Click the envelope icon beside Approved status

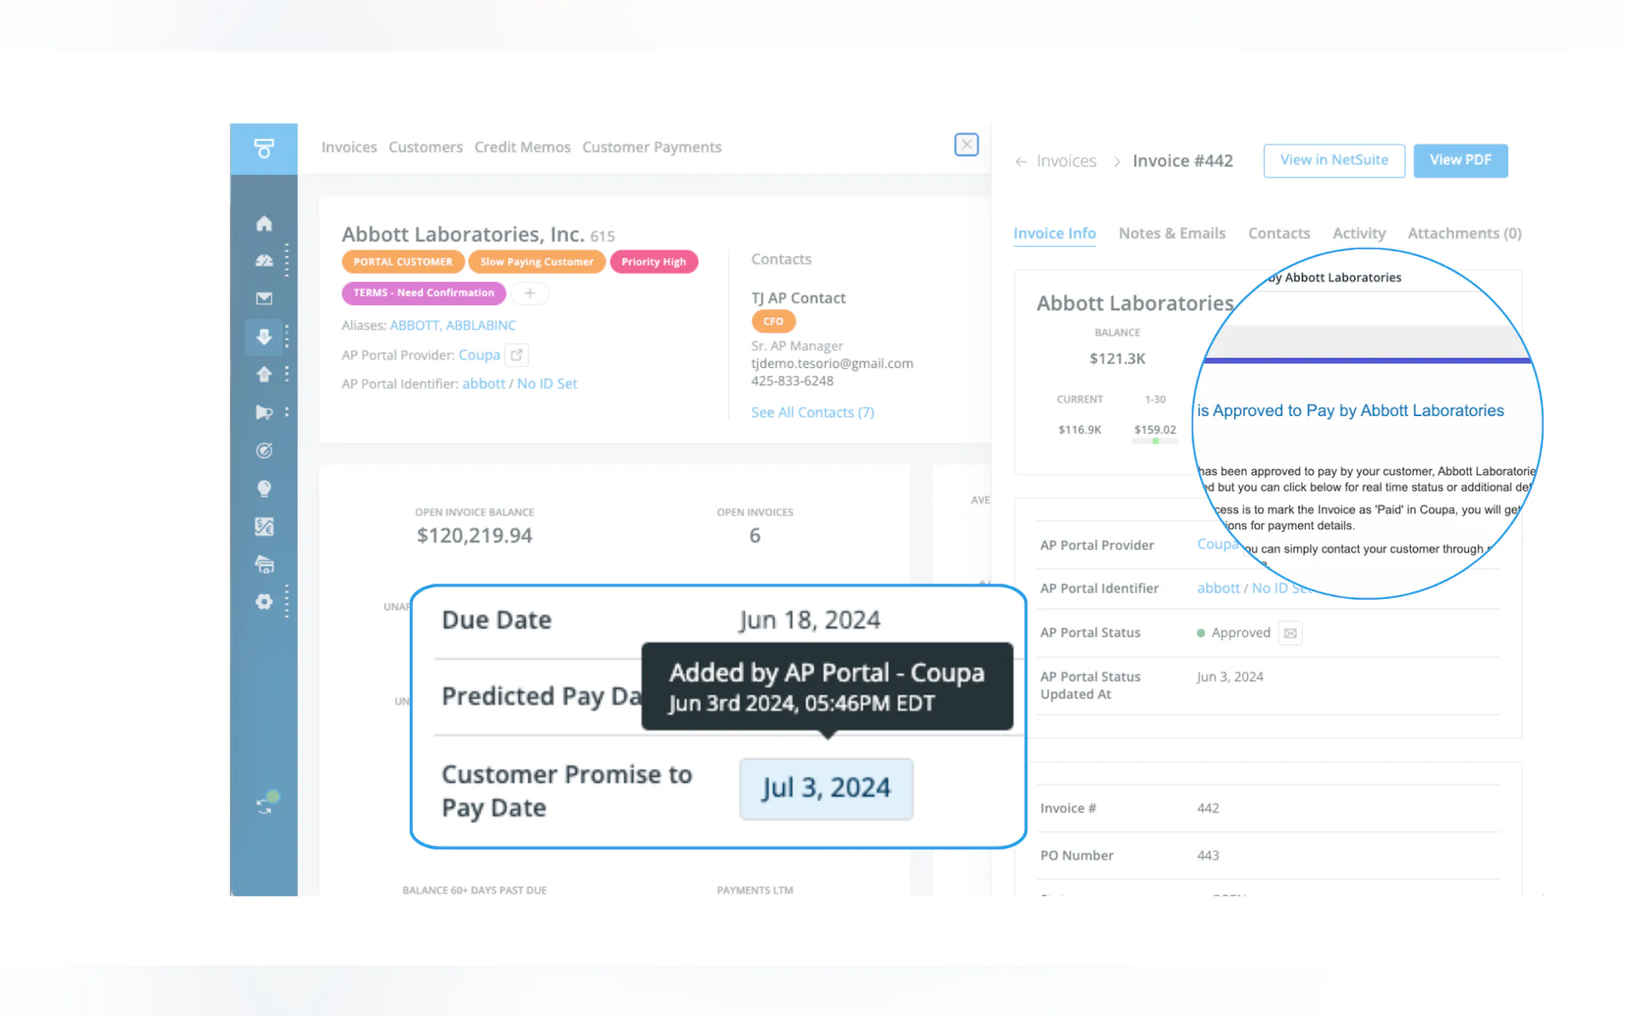point(1290,632)
